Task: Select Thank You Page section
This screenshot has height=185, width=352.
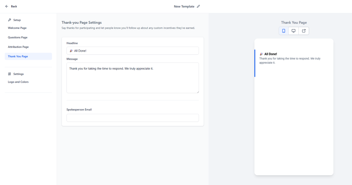Action: click(x=28, y=56)
